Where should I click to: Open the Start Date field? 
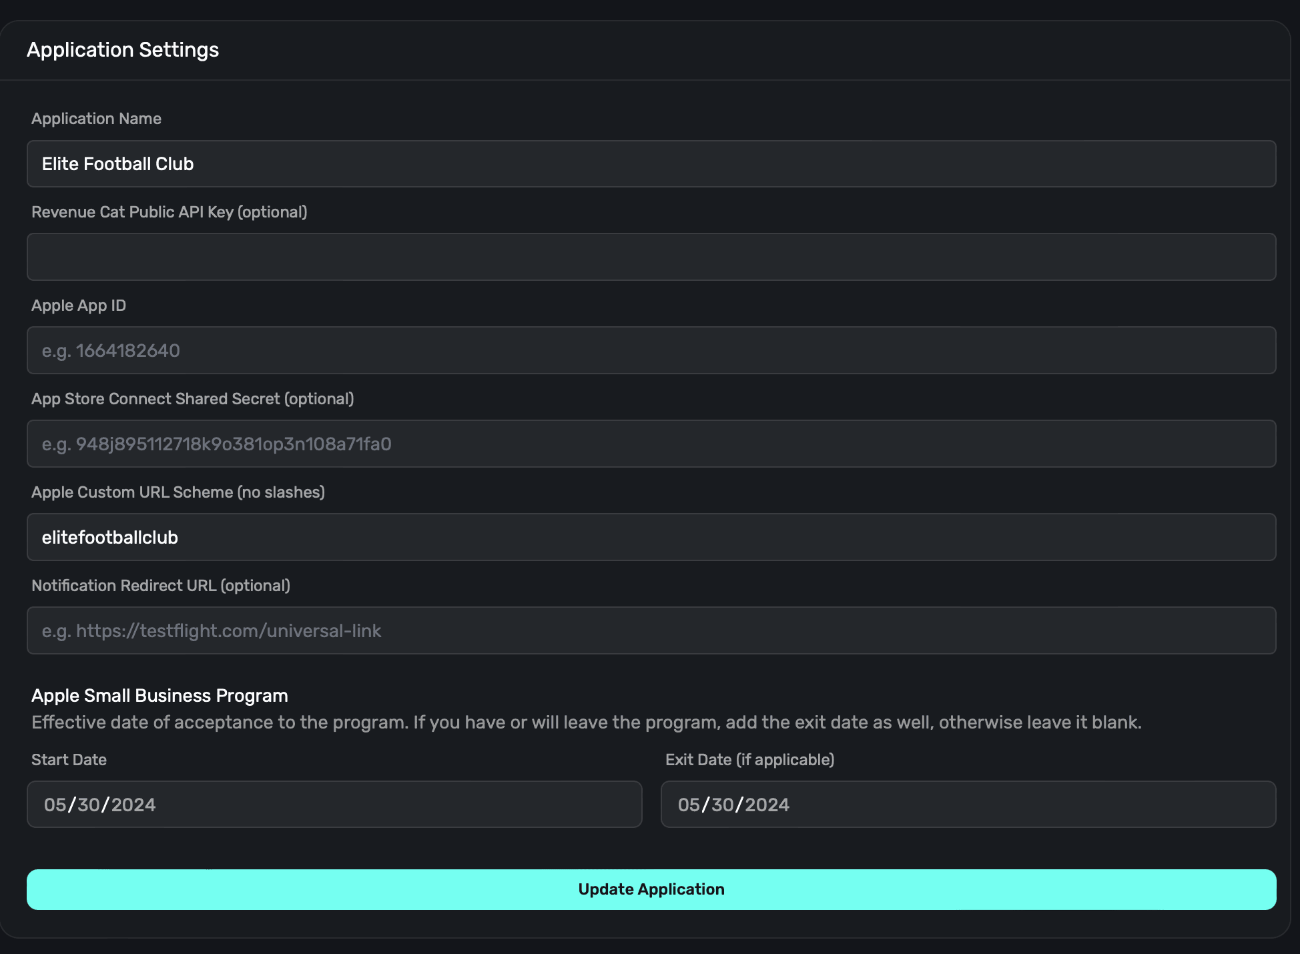coord(334,805)
